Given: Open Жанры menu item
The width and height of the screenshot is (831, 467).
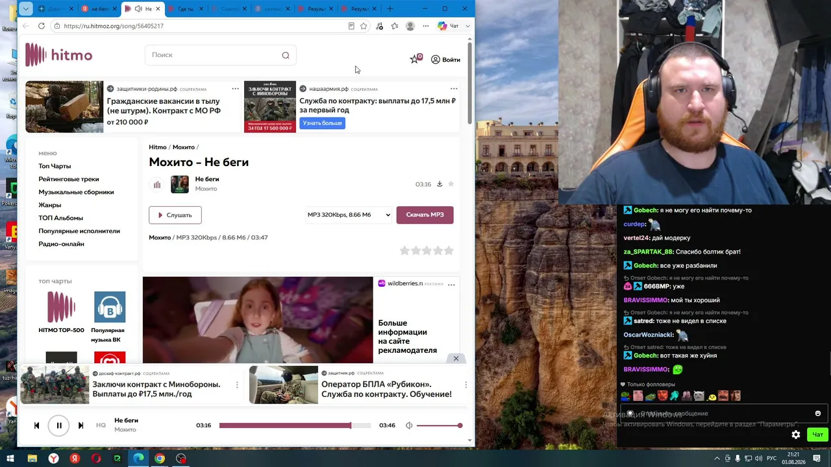Looking at the screenshot, I should pyautogui.click(x=50, y=205).
